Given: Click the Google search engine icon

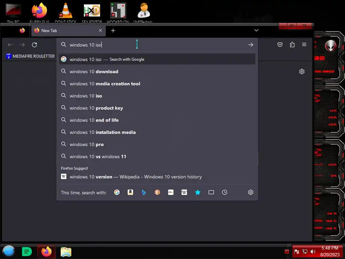Looking at the screenshot, I should coord(117,192).
